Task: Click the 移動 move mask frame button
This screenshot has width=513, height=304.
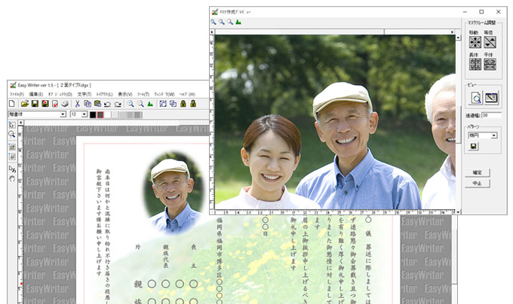Action: coord(475,42)
